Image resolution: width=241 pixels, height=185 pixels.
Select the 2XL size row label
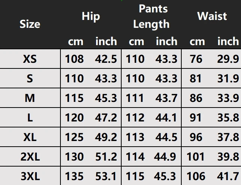30,157
